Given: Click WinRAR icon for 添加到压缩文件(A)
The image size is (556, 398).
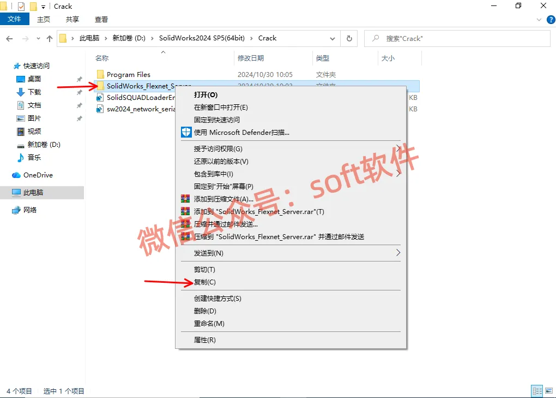Looking at the screenshot, I should coord(185,199).
